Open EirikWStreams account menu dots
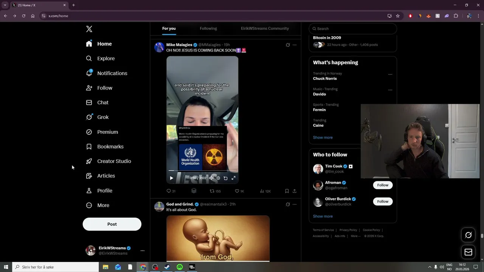Screen dimensions: 484x272 [x=143, y=250]
